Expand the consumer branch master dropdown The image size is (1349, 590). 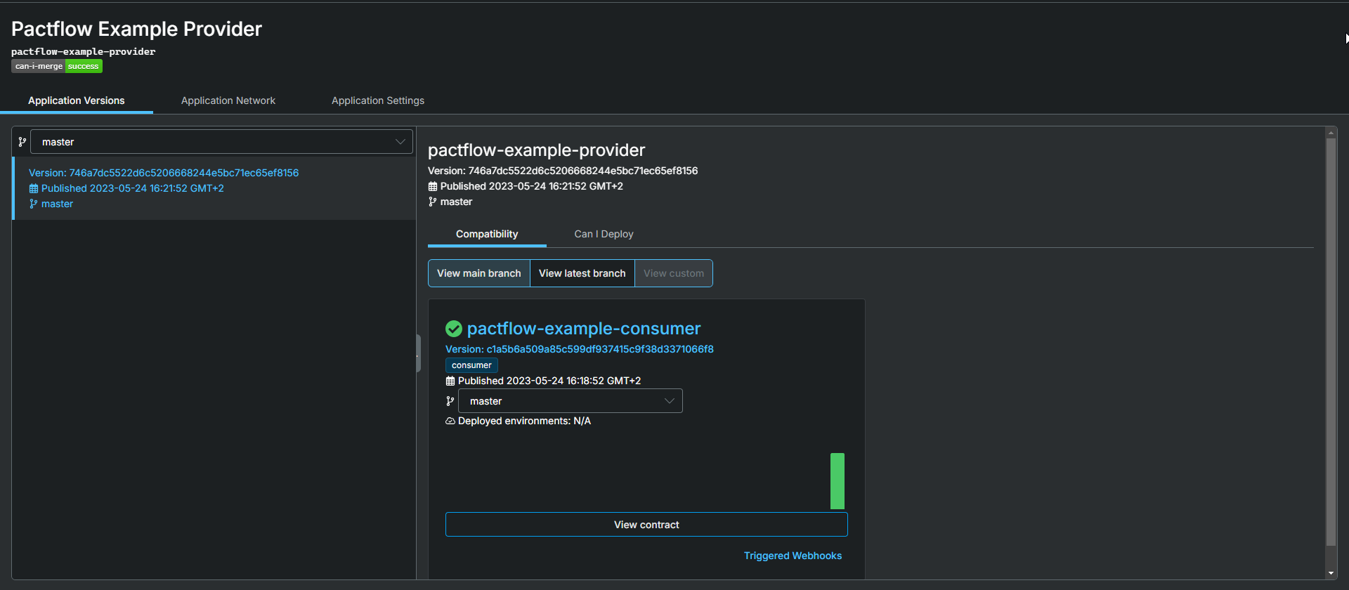pyautogui.click(x=570, y=401)
